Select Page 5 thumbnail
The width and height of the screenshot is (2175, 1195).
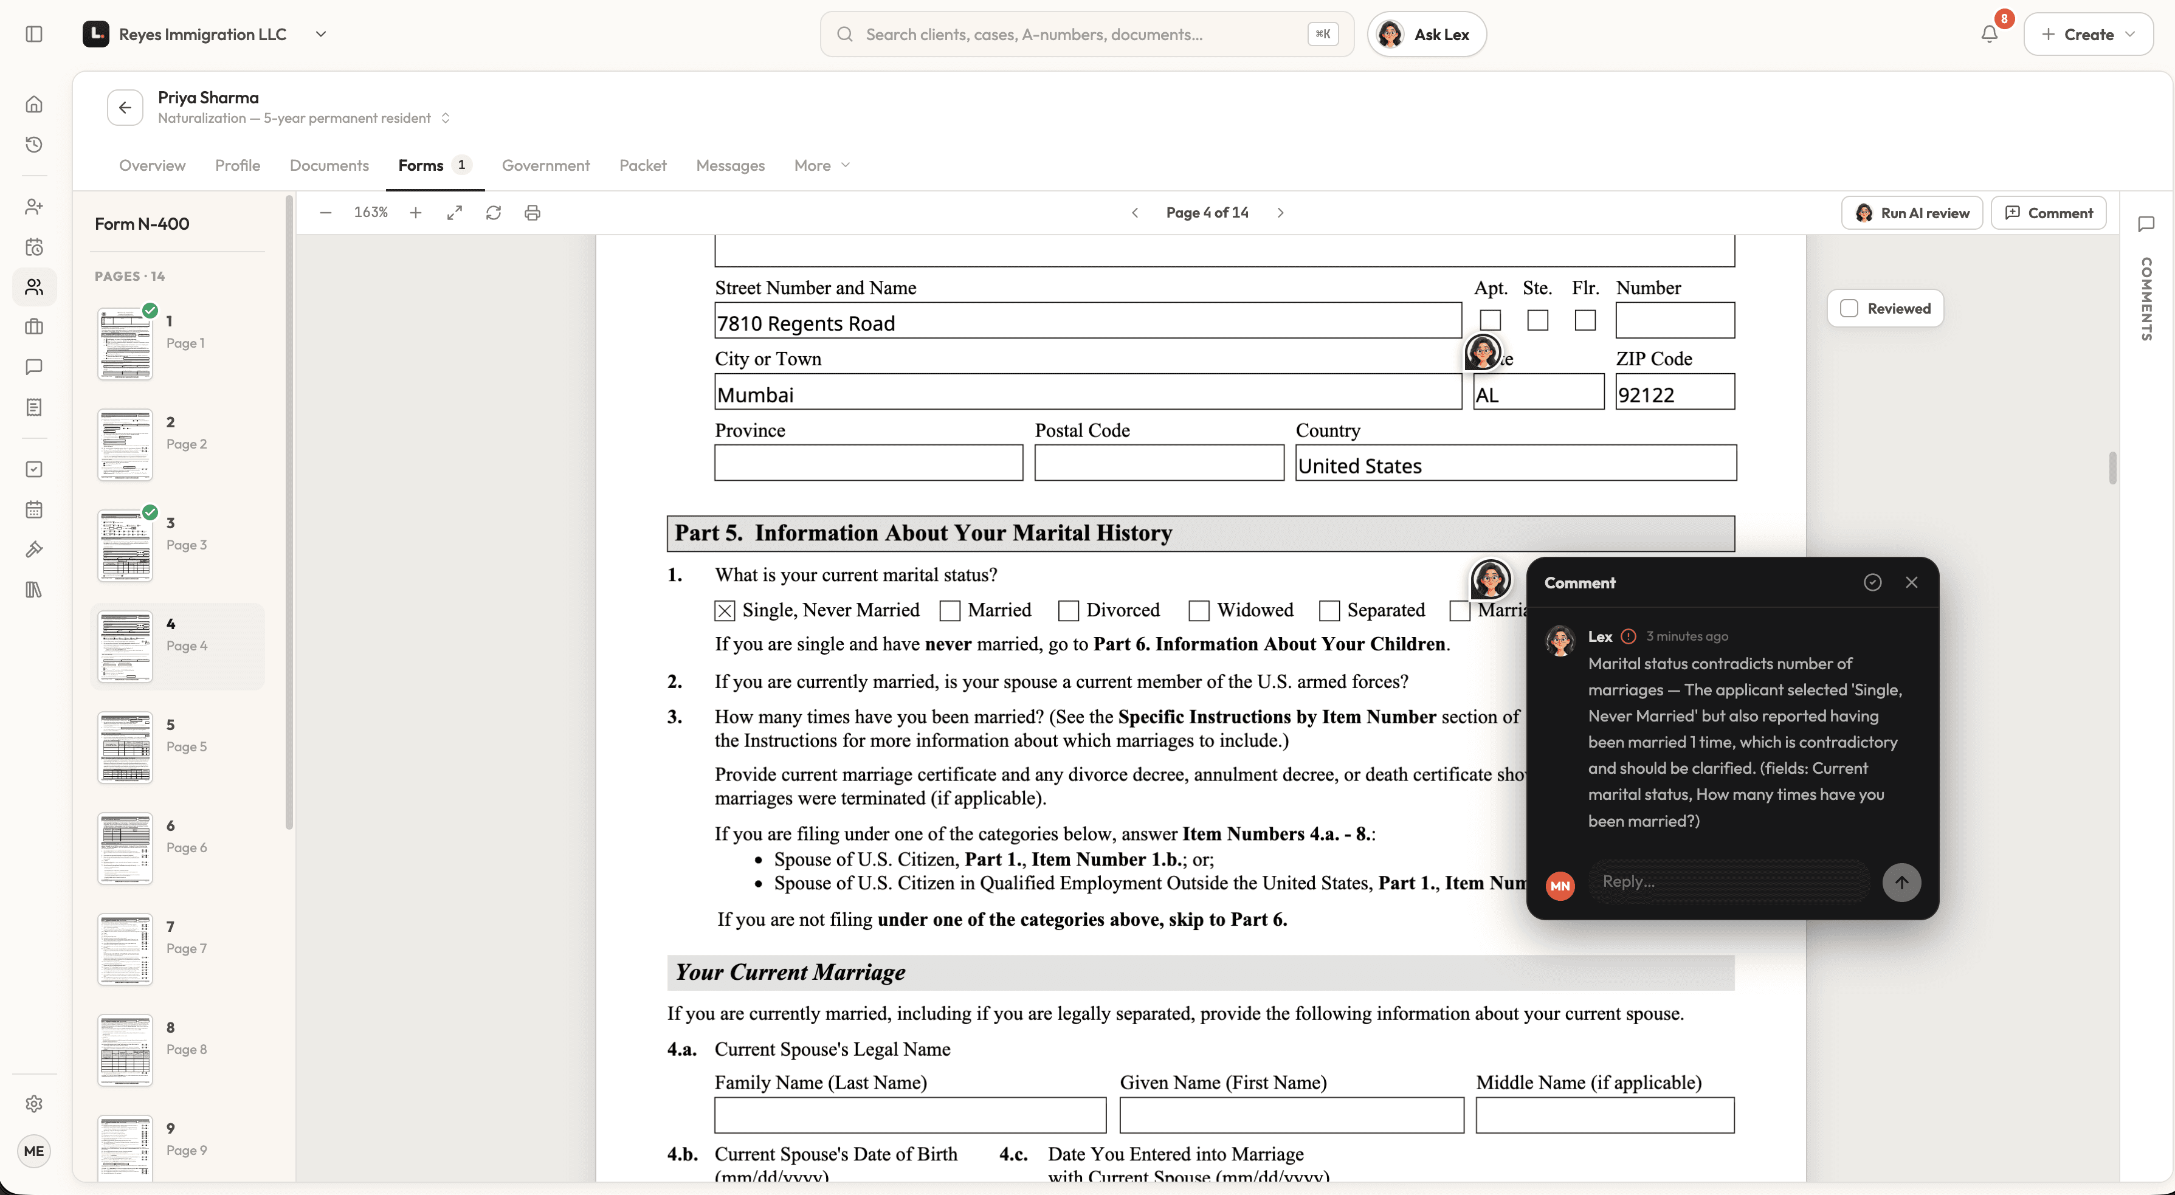pos(125,748)
